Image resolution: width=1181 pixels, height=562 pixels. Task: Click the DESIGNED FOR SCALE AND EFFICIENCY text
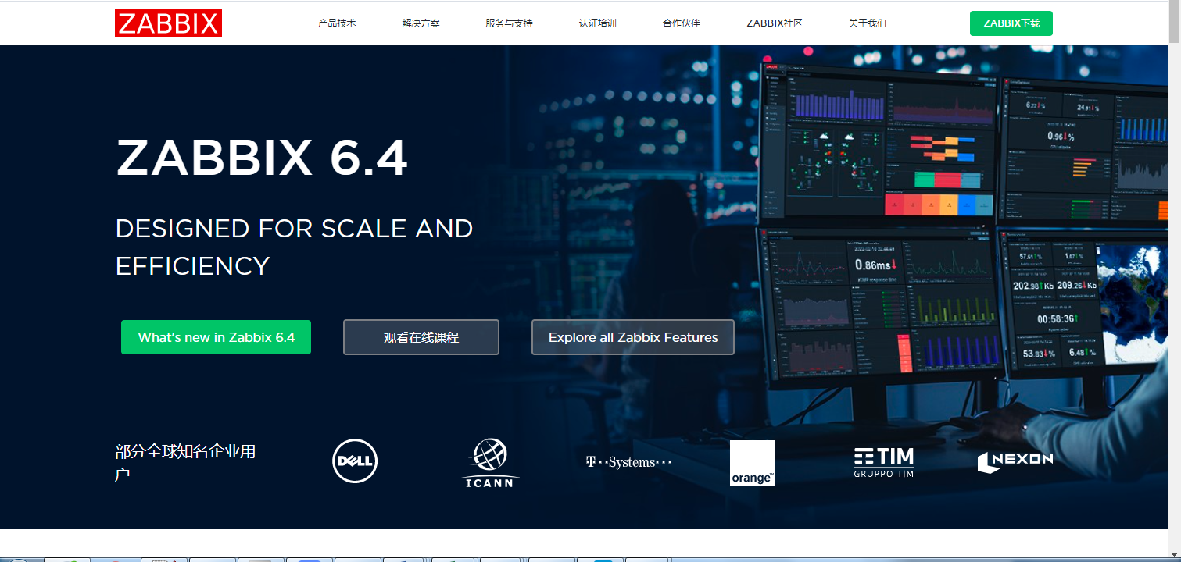coord(294,247)
